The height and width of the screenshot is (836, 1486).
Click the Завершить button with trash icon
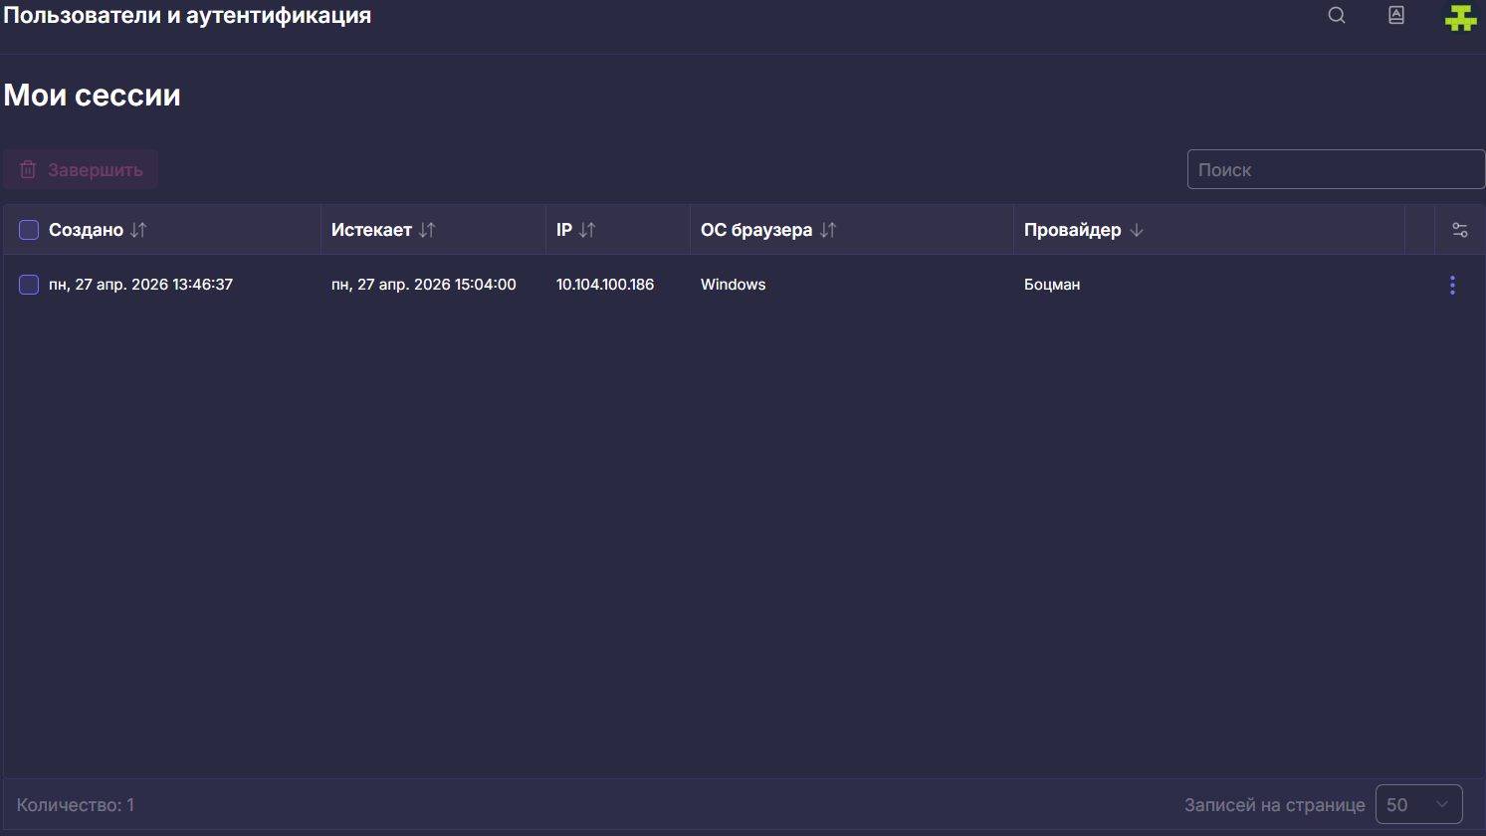point(81,169)
